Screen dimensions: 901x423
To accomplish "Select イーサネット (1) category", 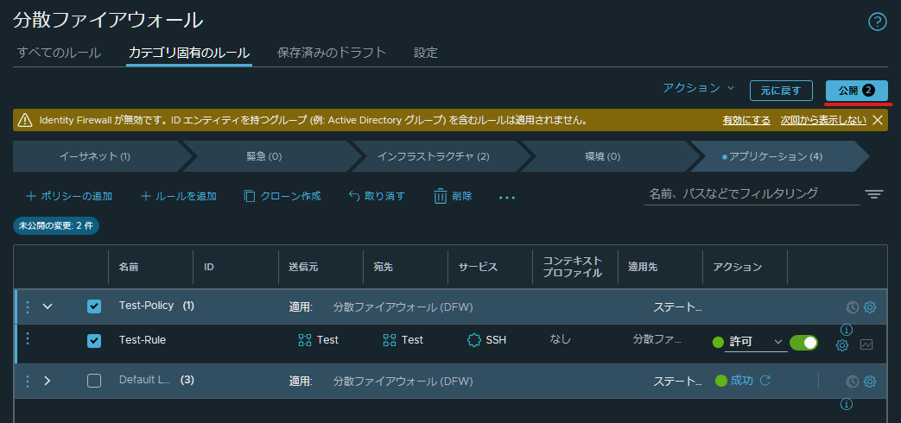I will click(95, 156).
